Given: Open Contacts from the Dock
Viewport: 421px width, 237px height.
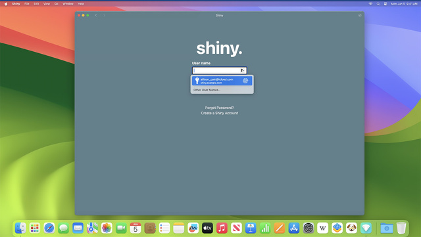Looking at the screenshot, I should (x=150, y=228).
